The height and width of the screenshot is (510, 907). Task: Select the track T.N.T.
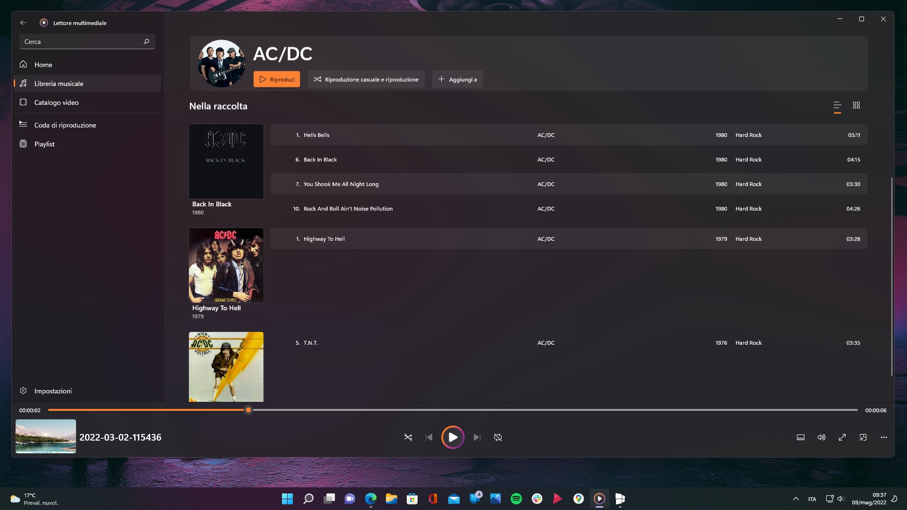click(x=569, y=343)
